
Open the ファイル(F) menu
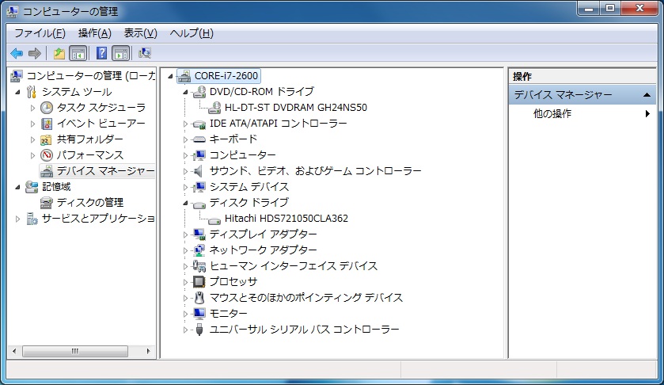point(40,33)
